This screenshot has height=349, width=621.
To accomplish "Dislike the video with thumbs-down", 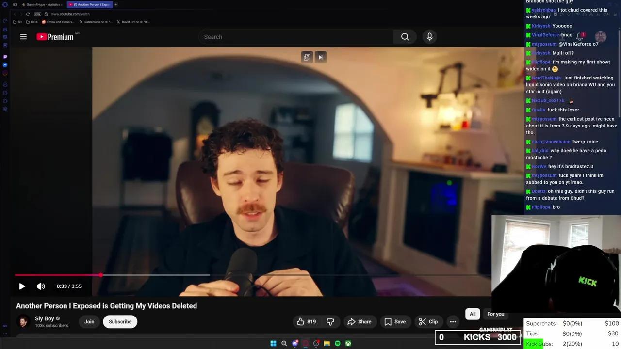I will [330, 322].
